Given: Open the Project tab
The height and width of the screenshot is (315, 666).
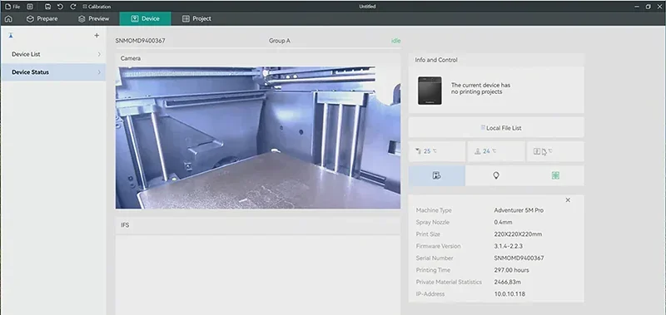Looking at the screenshot, I should point(196,18).
